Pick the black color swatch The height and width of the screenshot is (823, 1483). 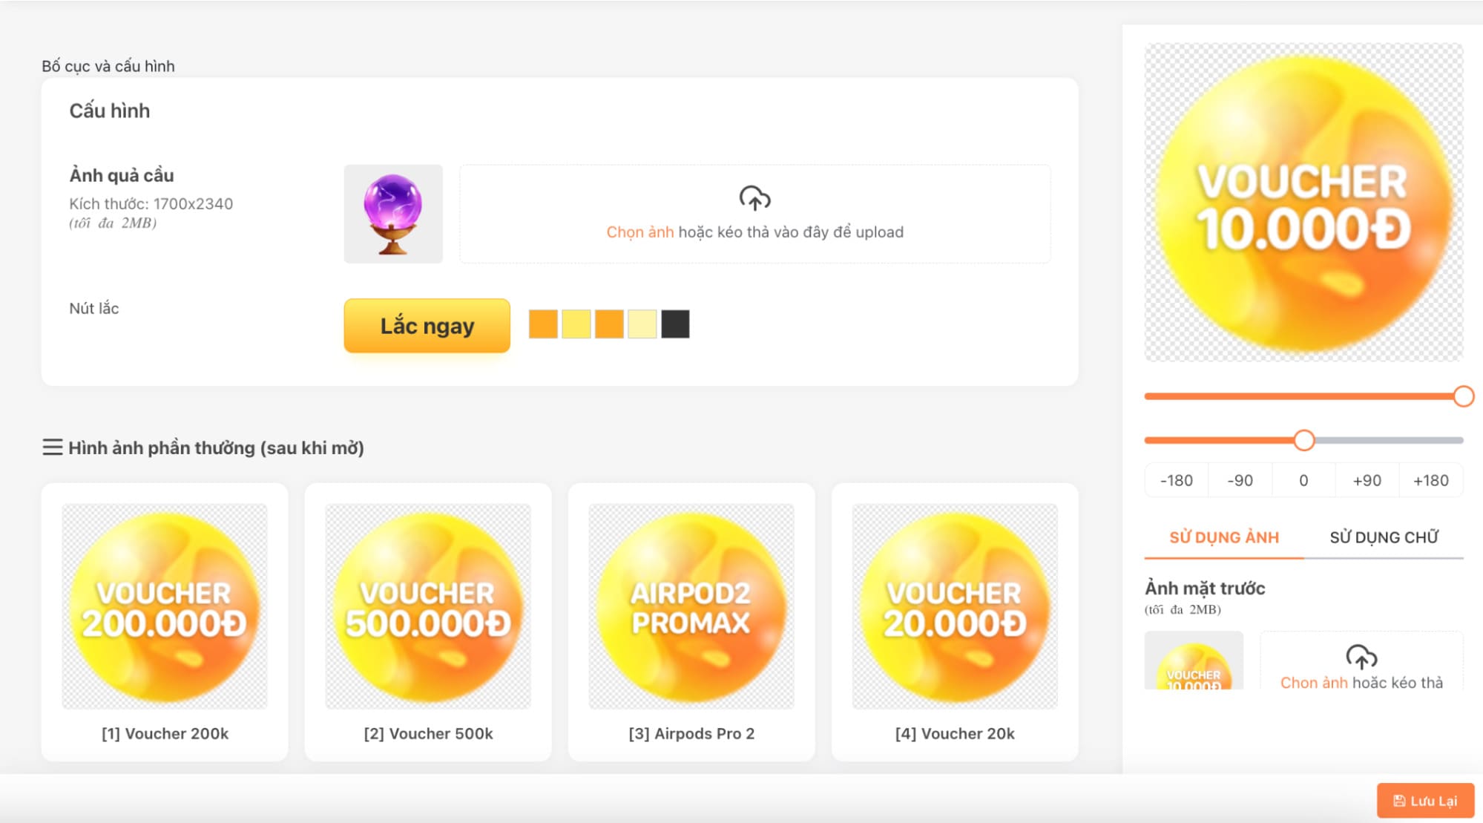[675, 324]
